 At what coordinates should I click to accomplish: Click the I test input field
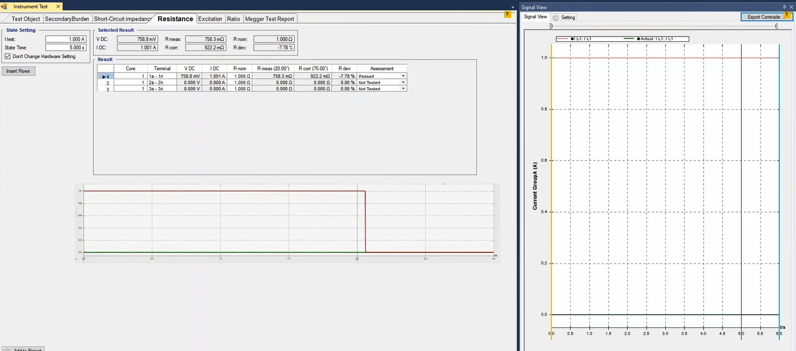coord(66,39)
